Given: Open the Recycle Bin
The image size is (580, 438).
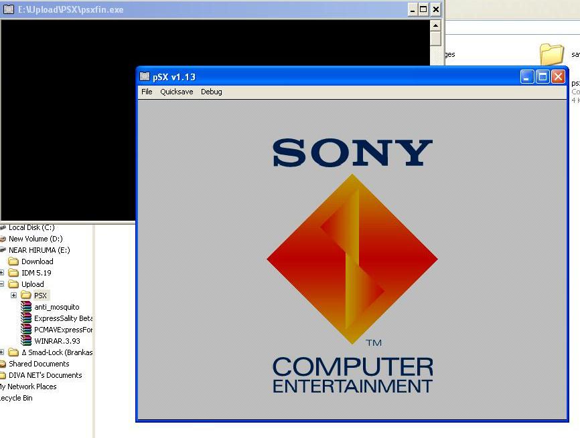Looking at the screenshot, I should [15, 397].
